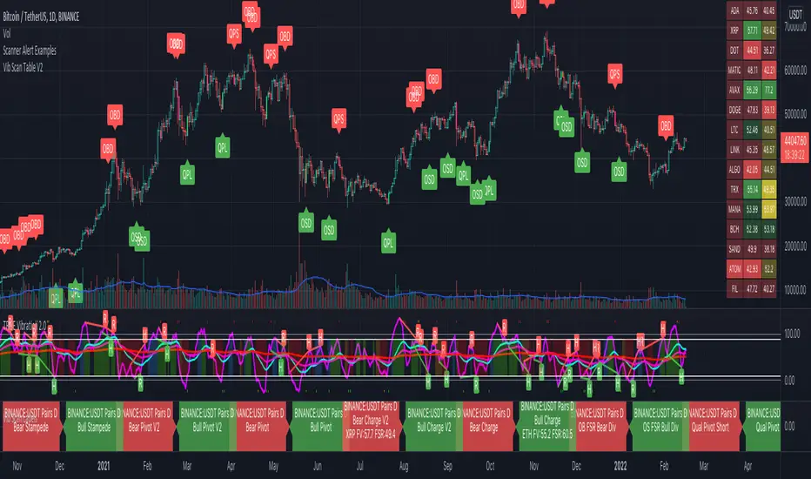The height and width of the screenshot is (479, 811).
Task: Click the Bull Stampede alert banner
Action: pos(94,426)
